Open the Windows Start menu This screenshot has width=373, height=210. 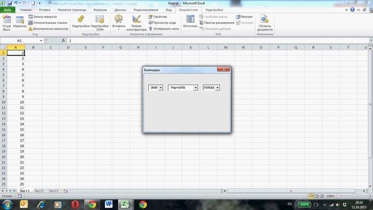click(8, 205)
